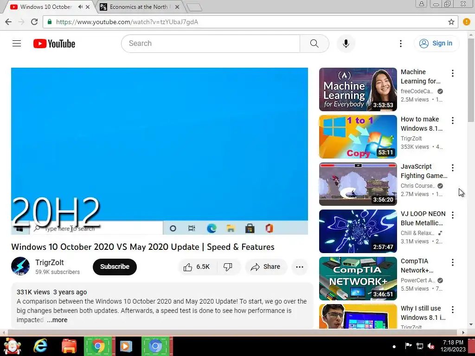Open 'Why I still use Windows 8.1' title
Viewport: 475px width, 356px height.
coord(423,313)
